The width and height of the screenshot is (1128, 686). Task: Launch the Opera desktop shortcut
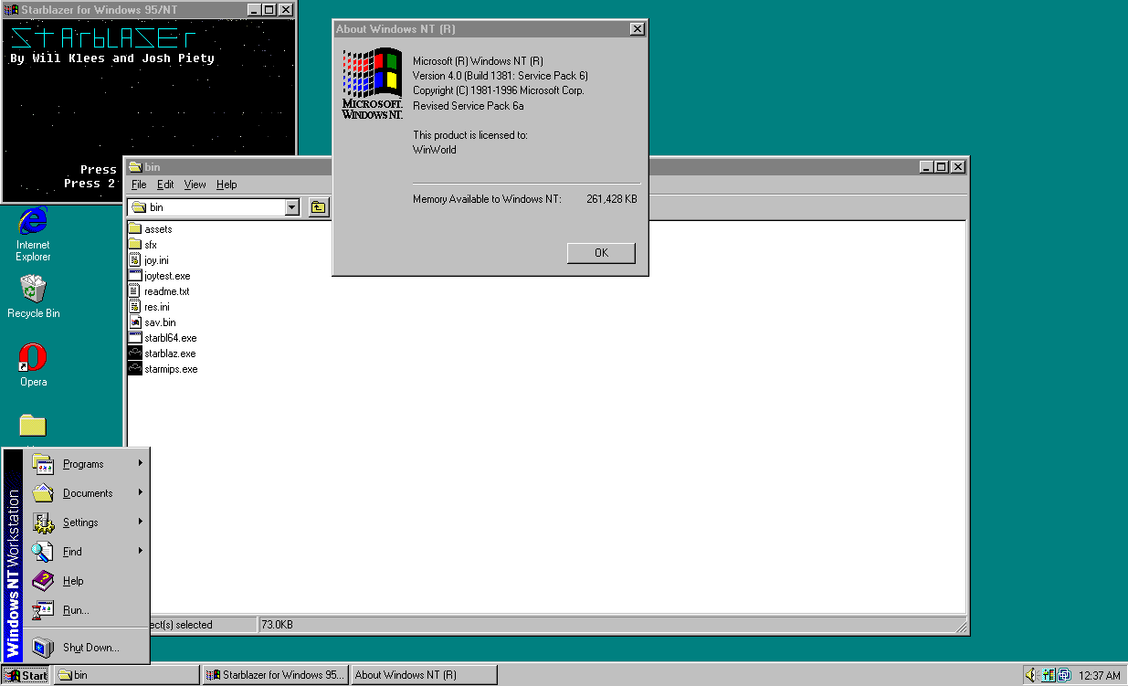coord(33,358)
